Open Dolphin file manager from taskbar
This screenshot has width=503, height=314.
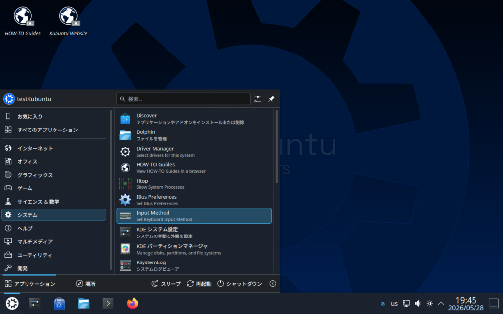[x=84, y=303]
